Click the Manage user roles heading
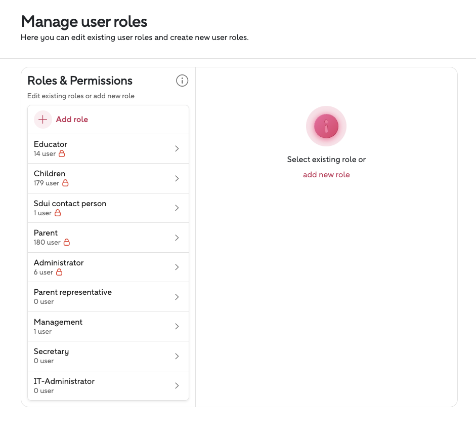The height and width of the screenshot is (427, 476). pyautogui.click(x=84, y=22)
